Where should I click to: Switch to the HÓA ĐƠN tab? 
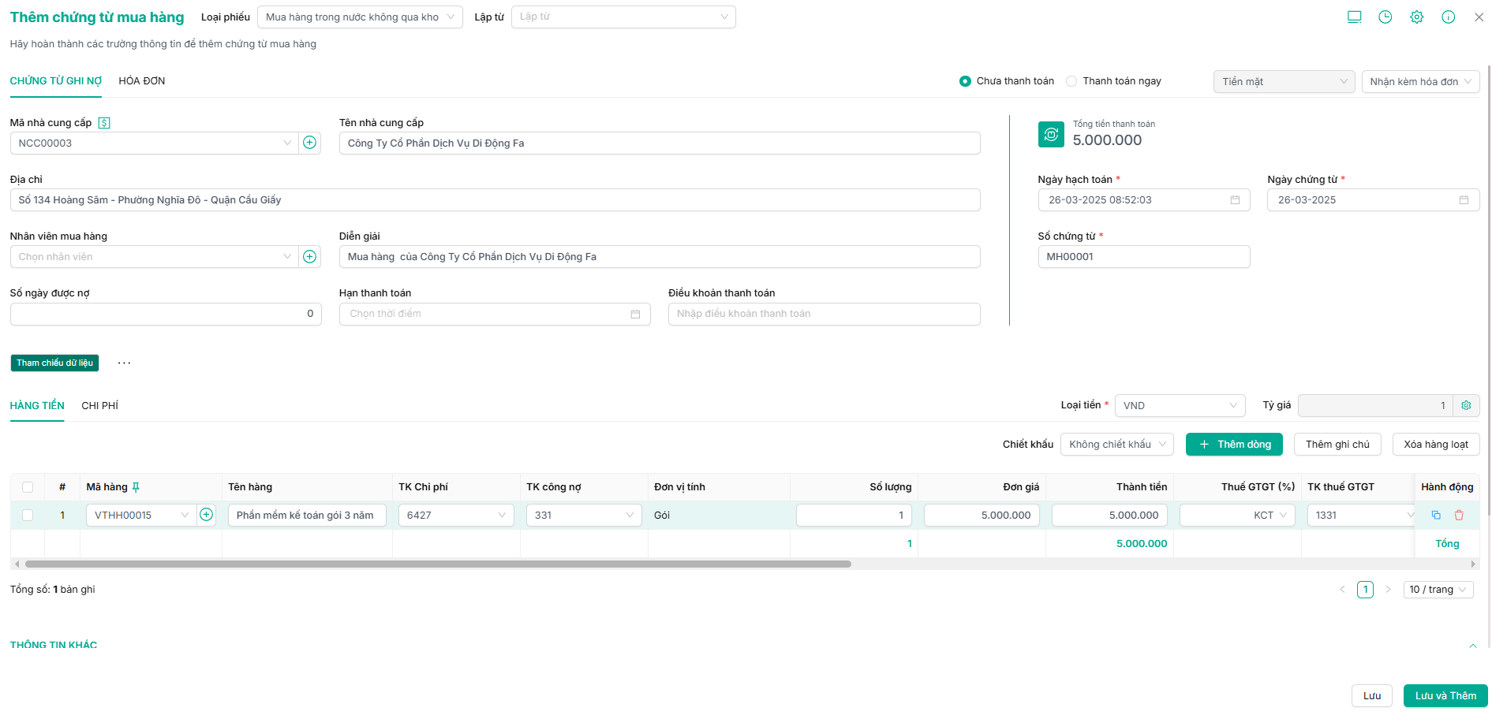[142, 81]
